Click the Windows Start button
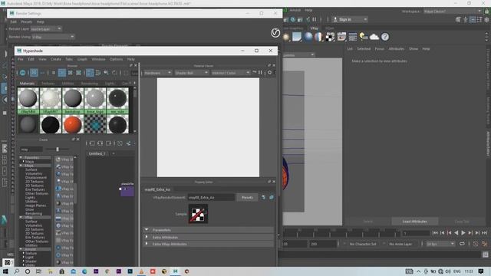491x276 pixels. (x=5, y=271)
